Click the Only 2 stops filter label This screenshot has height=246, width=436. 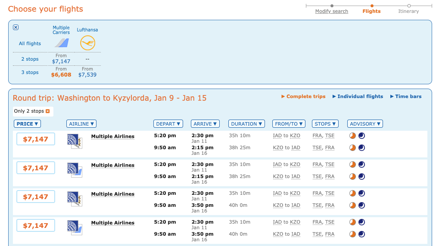[29, 111]
